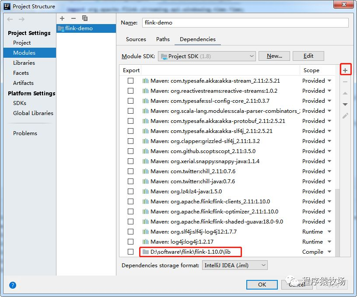Move dependency up arrow

[x=345, y=93]
